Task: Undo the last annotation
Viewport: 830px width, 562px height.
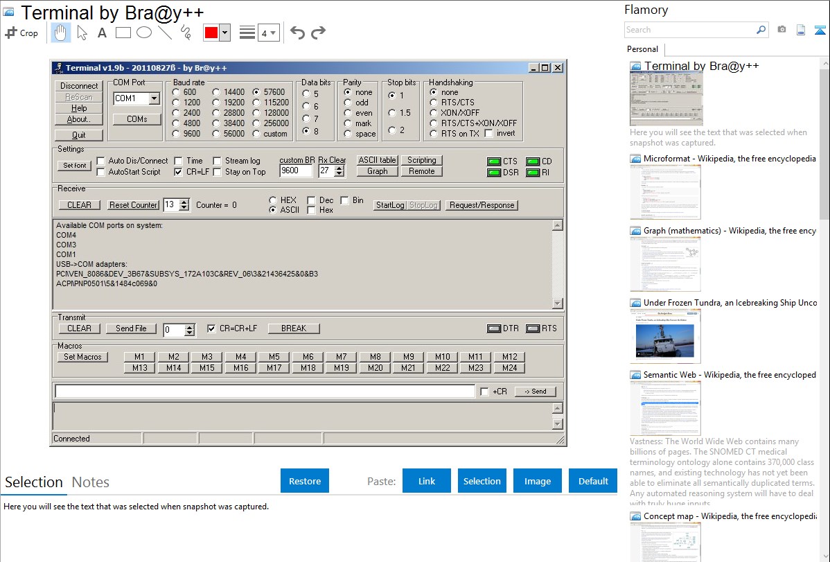Action: click(297, 33)
